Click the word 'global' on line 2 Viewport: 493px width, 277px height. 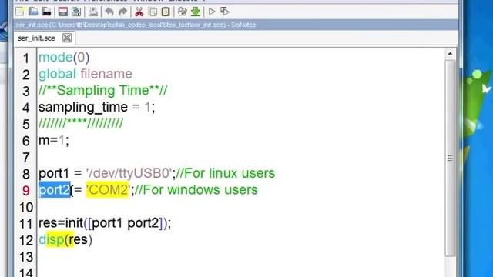coord(57,74)
